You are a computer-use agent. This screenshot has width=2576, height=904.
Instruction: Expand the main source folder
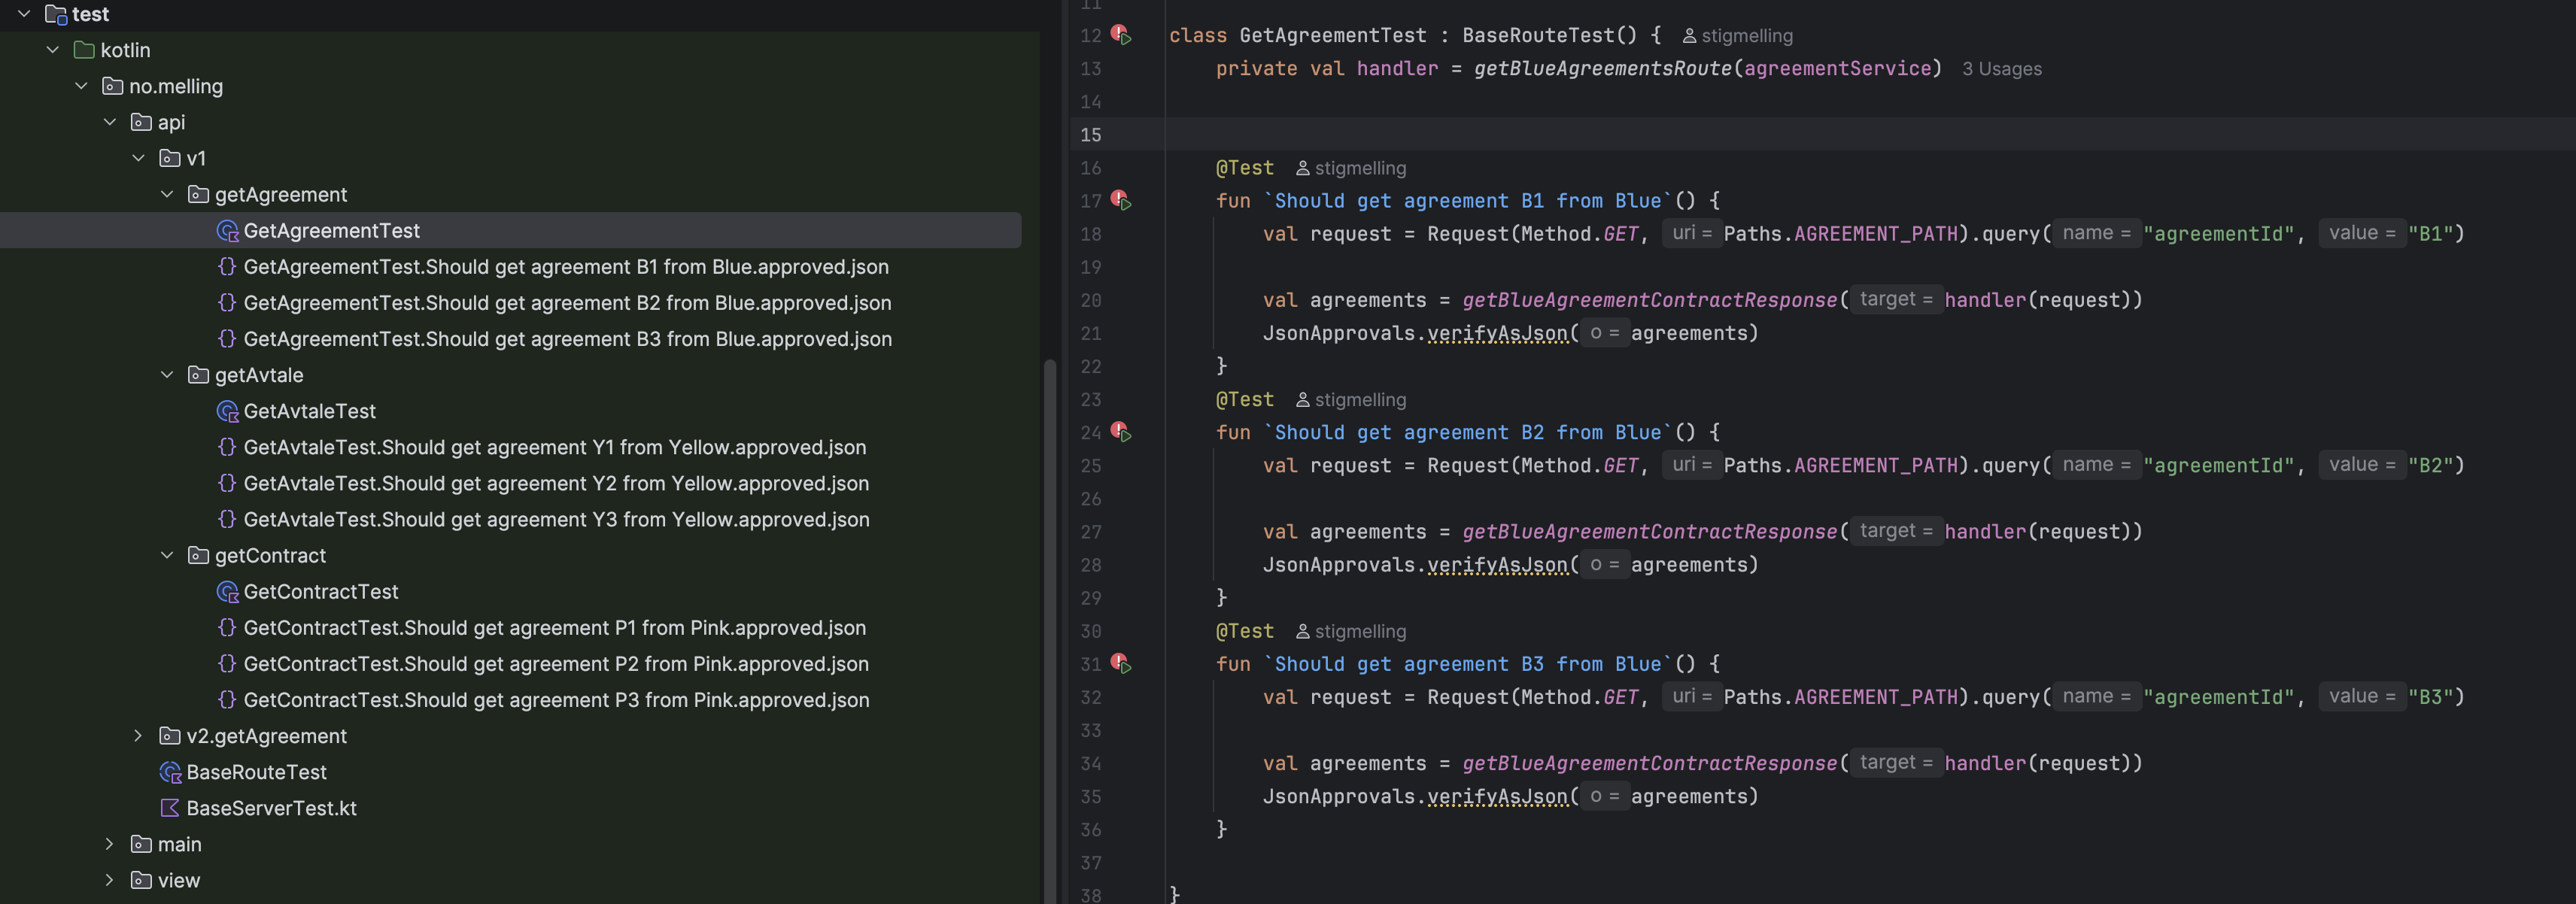(x=110, y=844)
